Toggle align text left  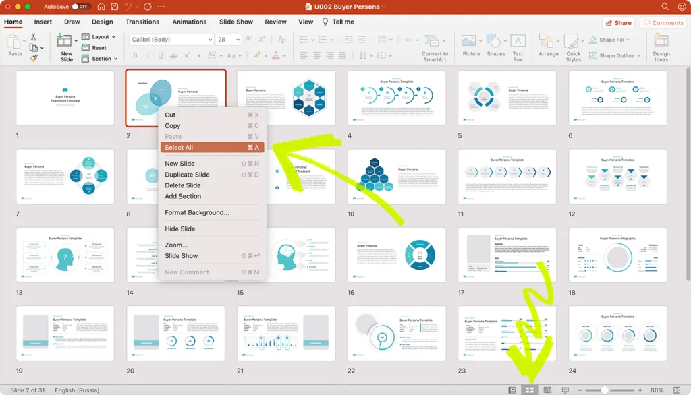click(x=304, y=55)
